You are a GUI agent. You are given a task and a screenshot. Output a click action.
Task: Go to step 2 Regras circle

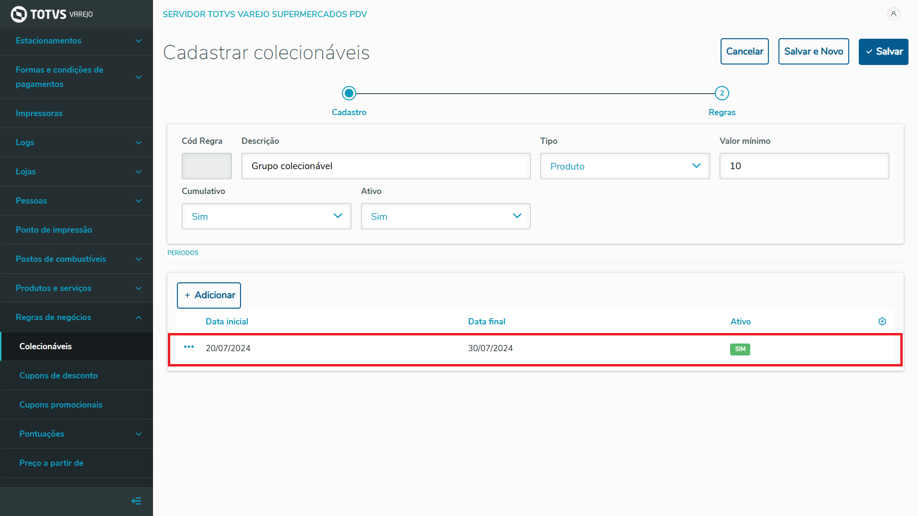(721, 93)
